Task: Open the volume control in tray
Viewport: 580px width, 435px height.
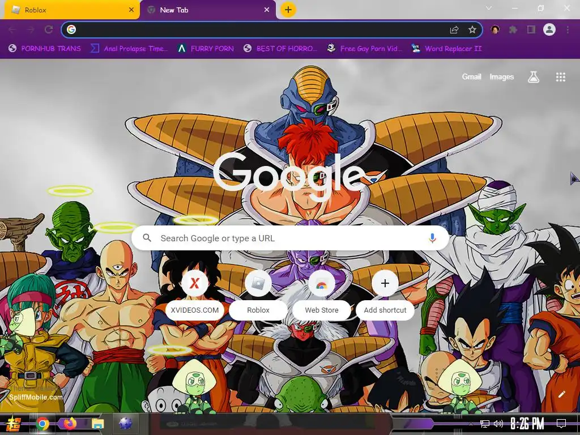Action: (x=498, y=424)
